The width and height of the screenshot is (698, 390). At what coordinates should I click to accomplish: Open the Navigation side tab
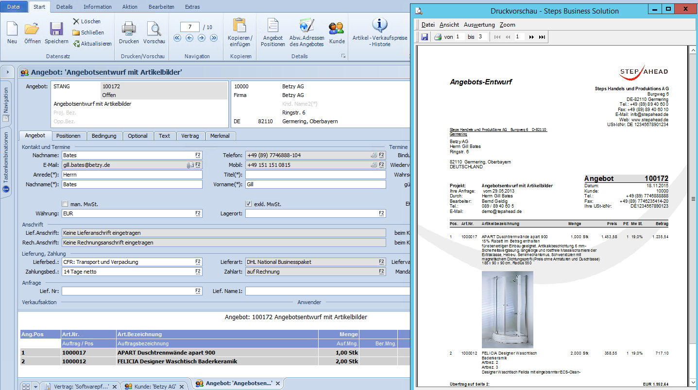(6, 103)
